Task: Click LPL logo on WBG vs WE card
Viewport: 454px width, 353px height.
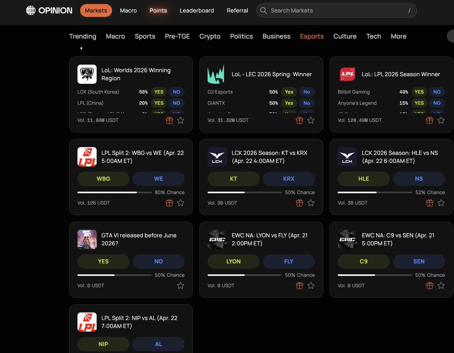Action: pyautogui.click(x=87, y=157)
